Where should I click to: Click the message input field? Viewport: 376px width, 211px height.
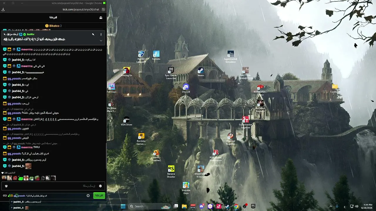click(53, 186)
